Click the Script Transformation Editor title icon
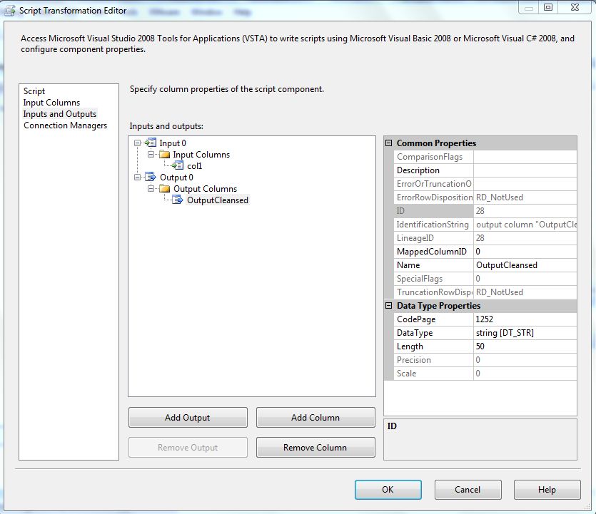Viewport: 596px width, 514px height. pos(9,11)
